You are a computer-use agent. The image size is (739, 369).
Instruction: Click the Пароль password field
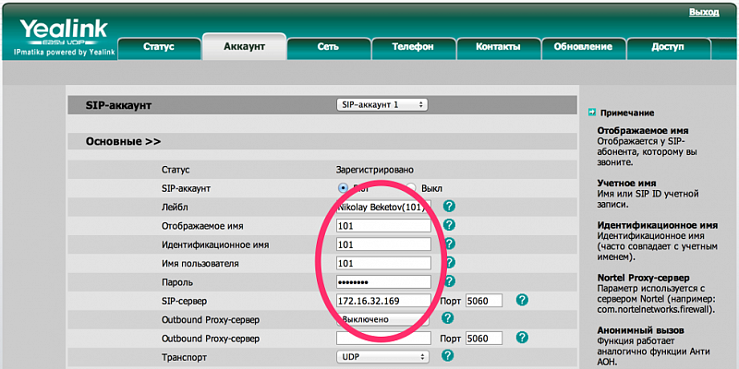(x=383, y=281)
